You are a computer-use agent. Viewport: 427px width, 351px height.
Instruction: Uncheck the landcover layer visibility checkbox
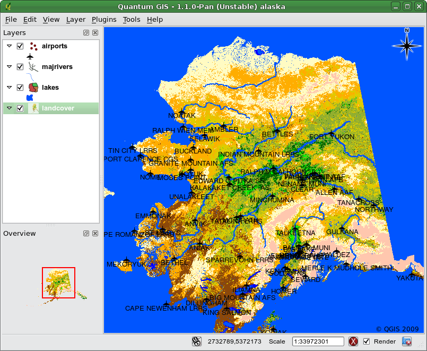click(20, 108)
